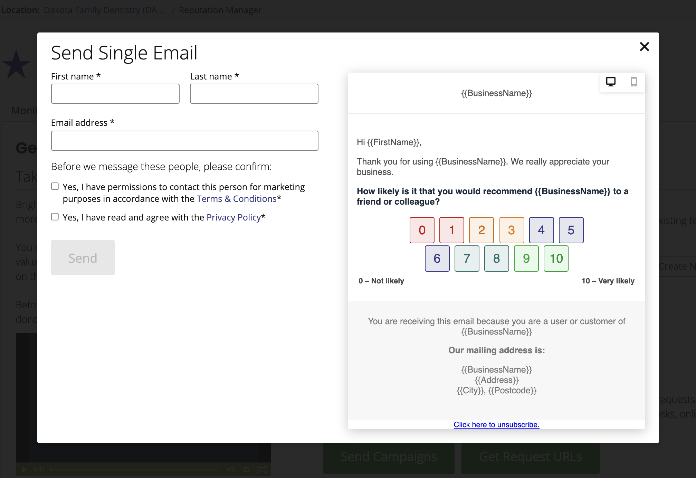Click the Email address input field
Viewport: 696px width, 478px height.
185,141
